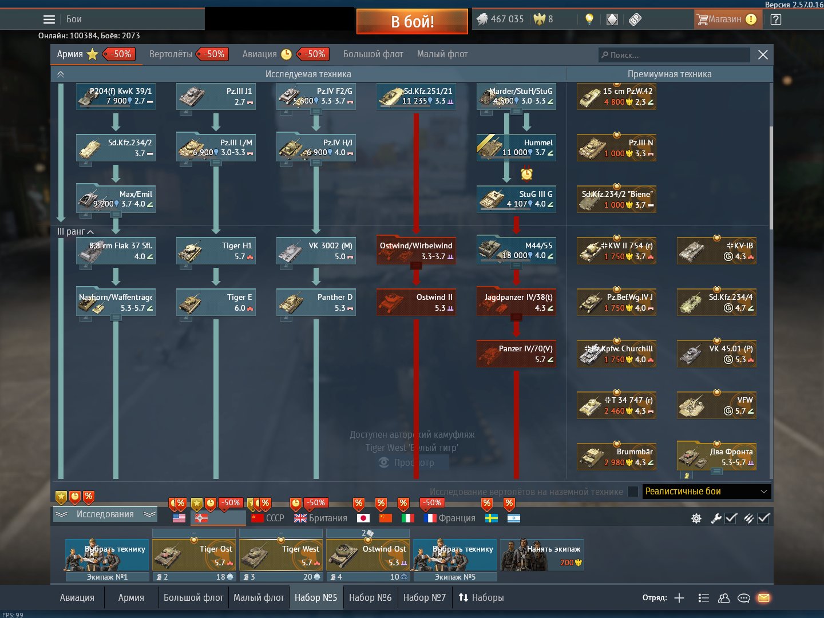Open the contacts people icon
824x618 pixels.
point(724,598)
